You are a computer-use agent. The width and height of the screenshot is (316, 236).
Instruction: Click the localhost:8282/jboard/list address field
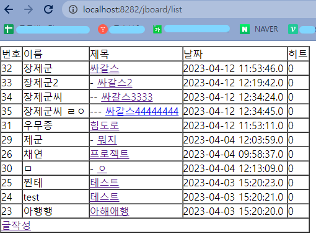click(x=133, y=9)
